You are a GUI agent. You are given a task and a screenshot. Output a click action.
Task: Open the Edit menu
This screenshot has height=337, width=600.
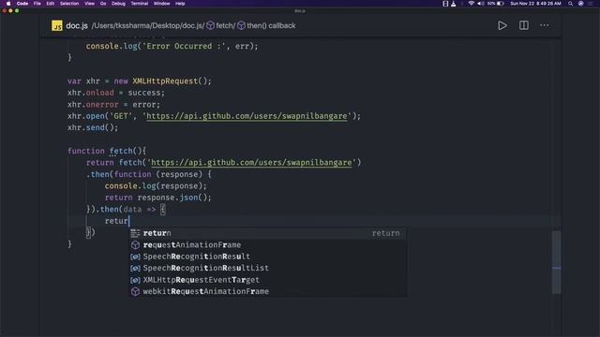click(x=50, y=4)
